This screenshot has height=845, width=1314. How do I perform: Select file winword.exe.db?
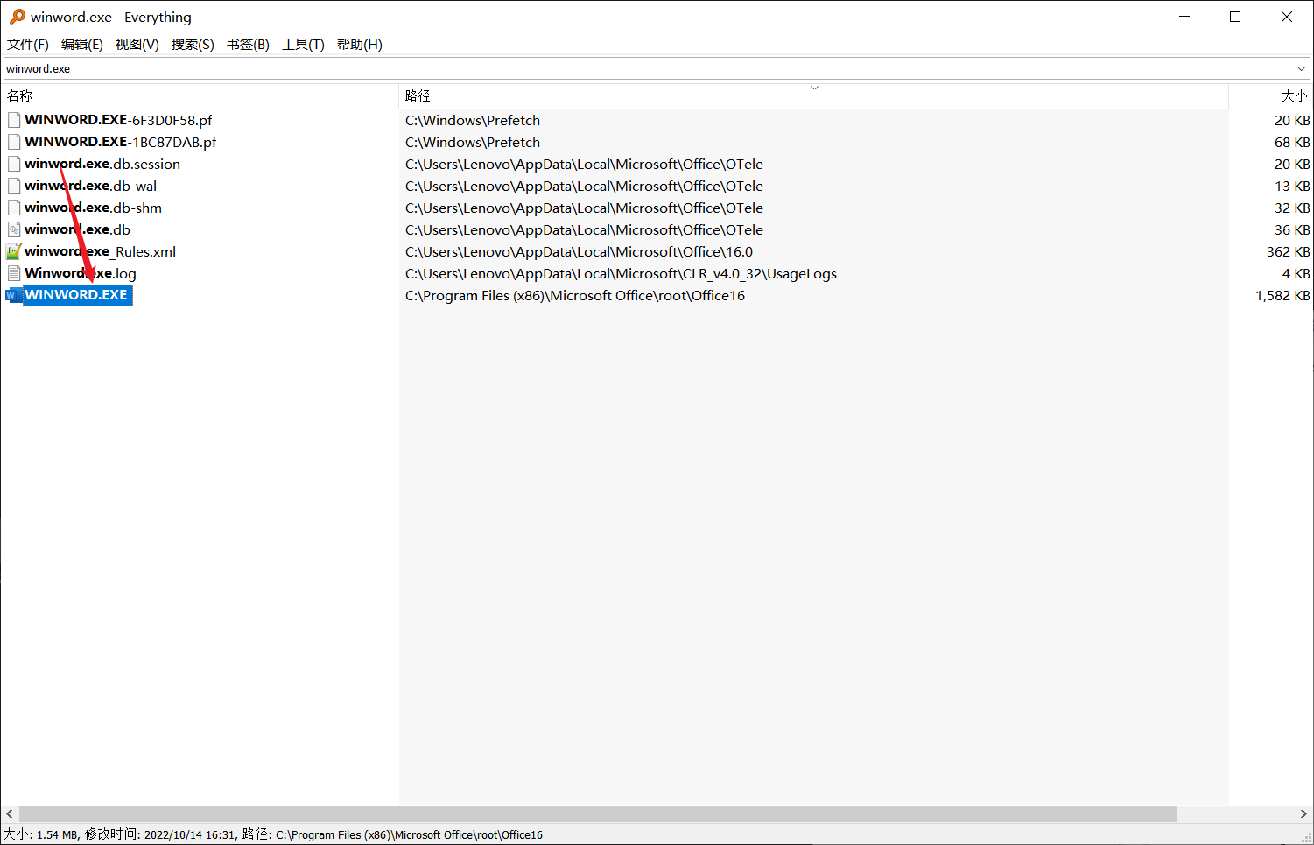[x=77, y=229]
